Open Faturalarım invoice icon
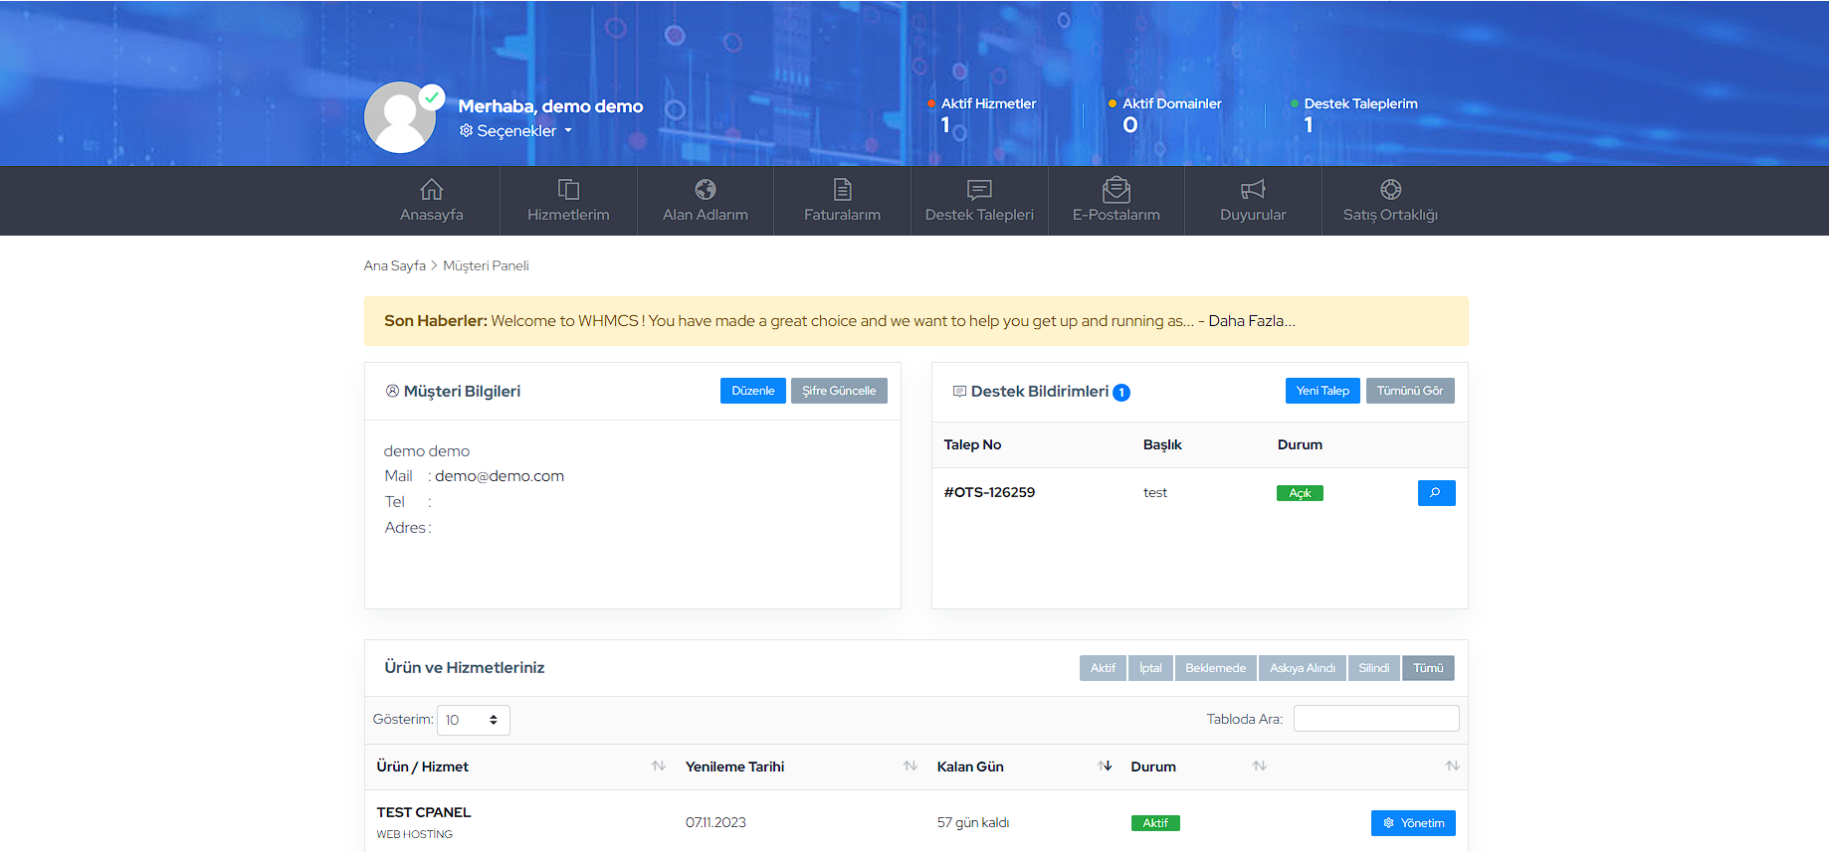This screenshot has height=852, width=1829. tap(842, 190)
